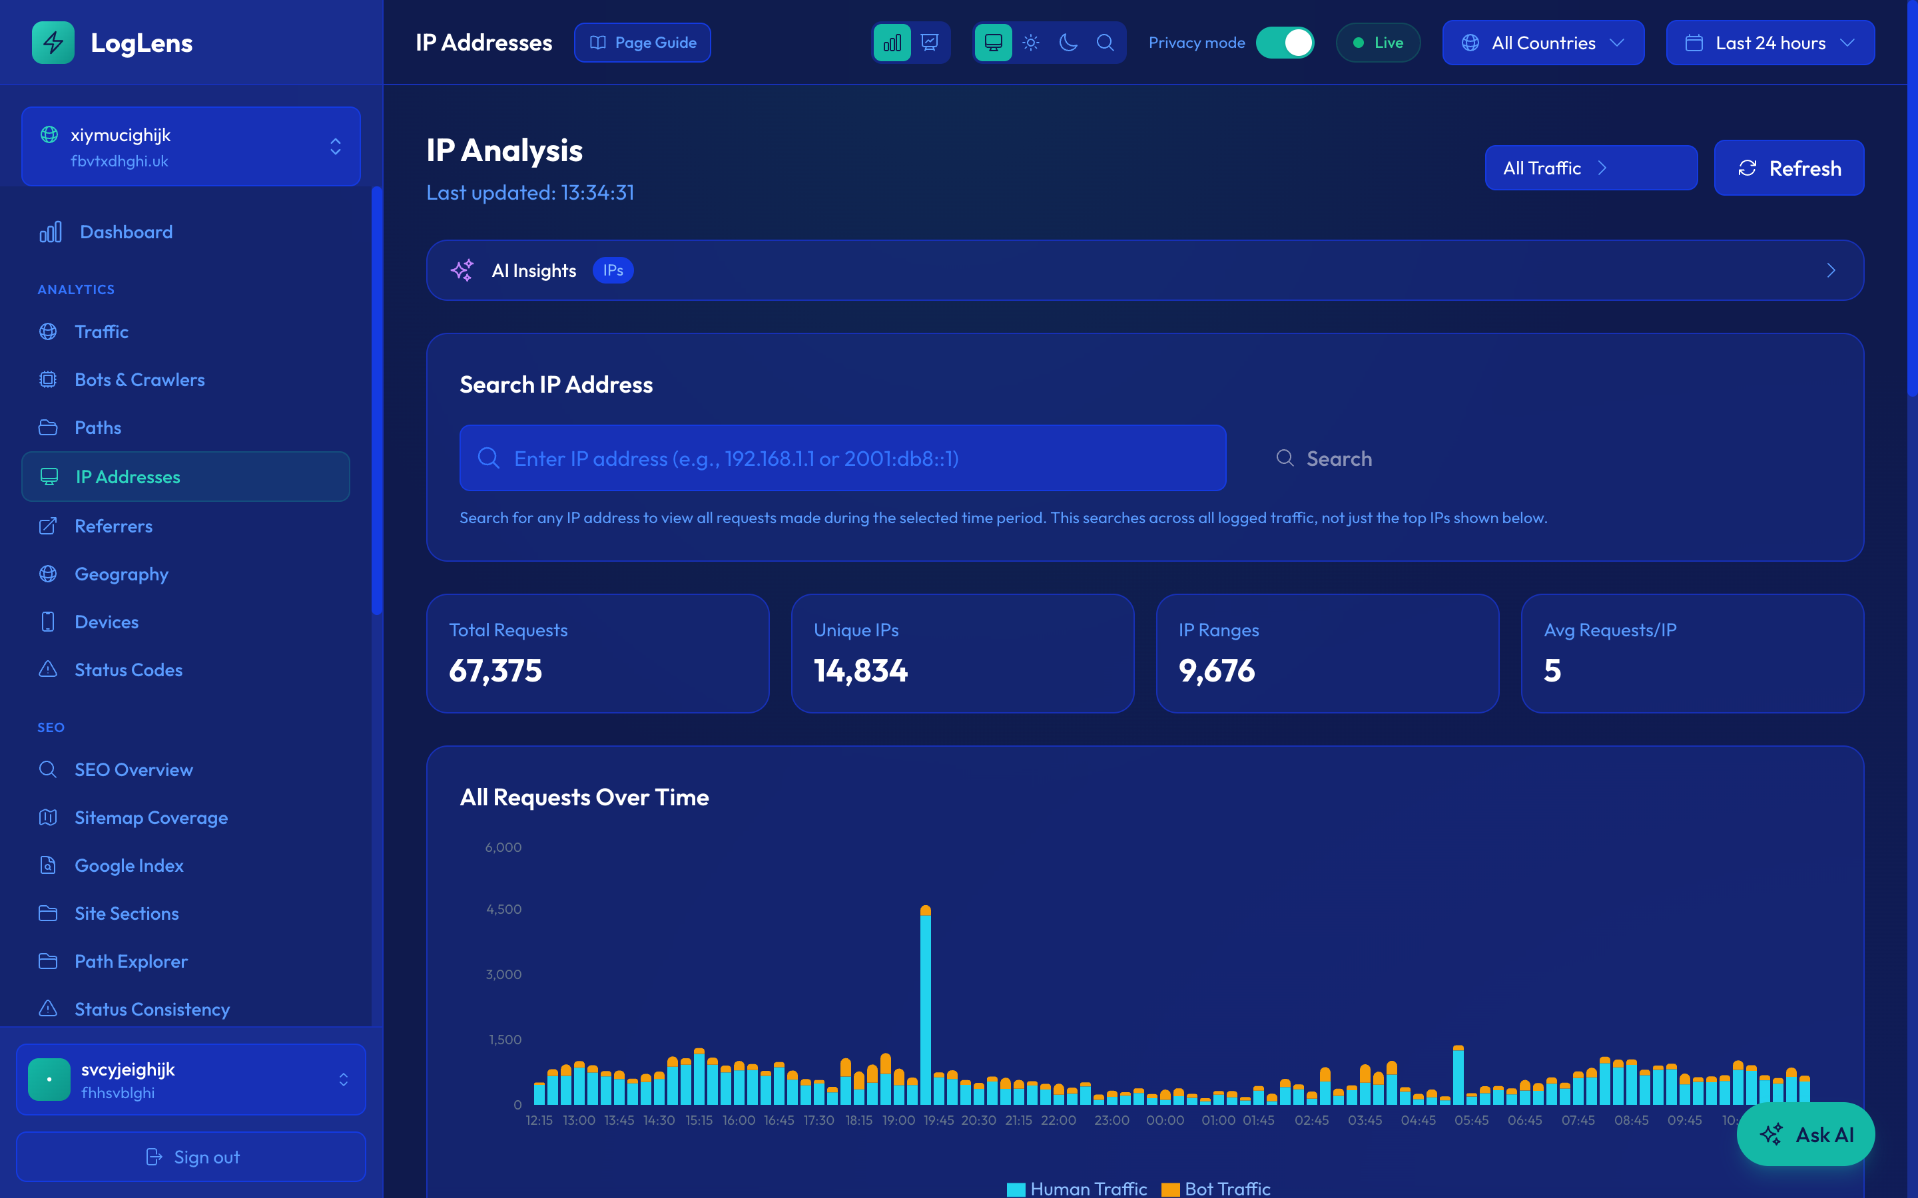Screen dimensions: 1918x1198
Task: Click the Devices phone icon
Action: pos(49,622)
